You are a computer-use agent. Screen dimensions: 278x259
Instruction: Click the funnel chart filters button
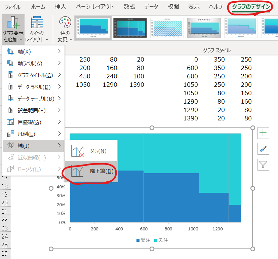pyautogui.click(x=263, y=164)
